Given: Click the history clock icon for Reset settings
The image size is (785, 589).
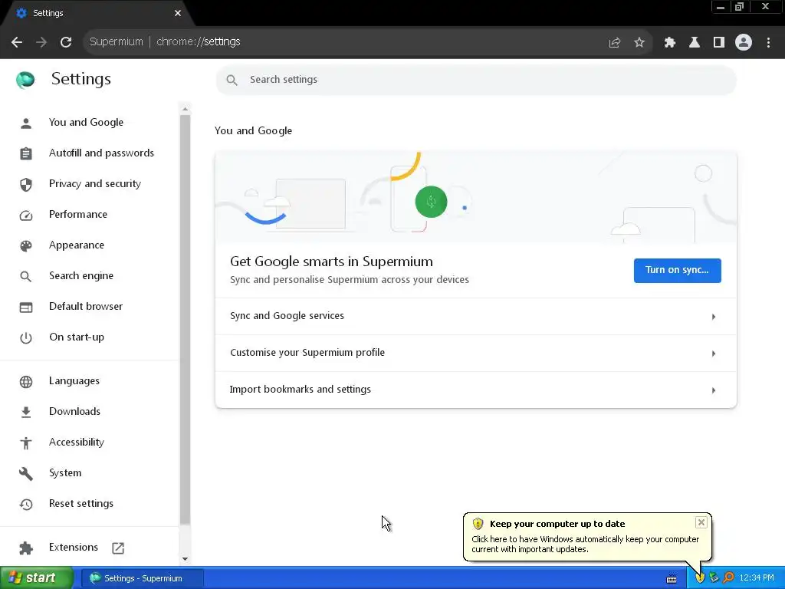Looking at the screenshot, I should click(x=26, y=504).
